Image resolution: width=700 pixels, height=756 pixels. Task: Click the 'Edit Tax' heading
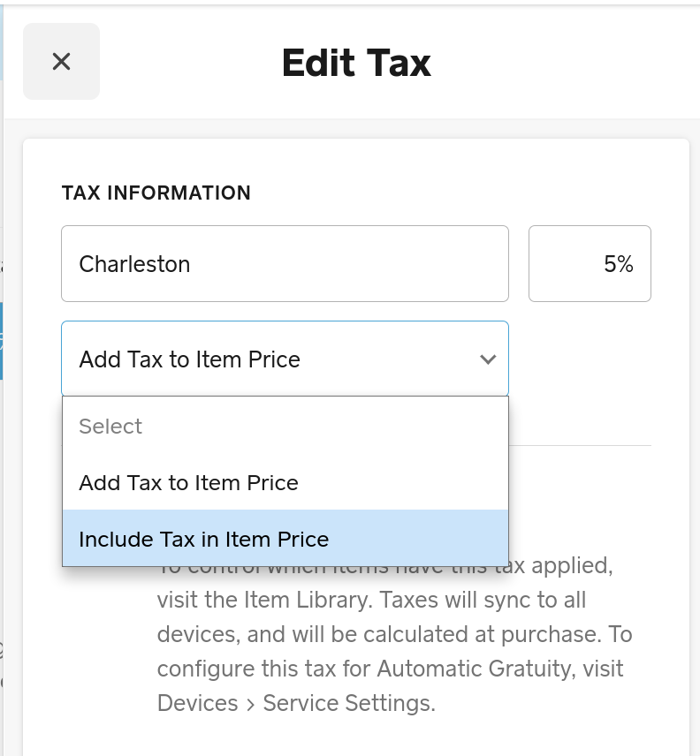click(356, 63)
